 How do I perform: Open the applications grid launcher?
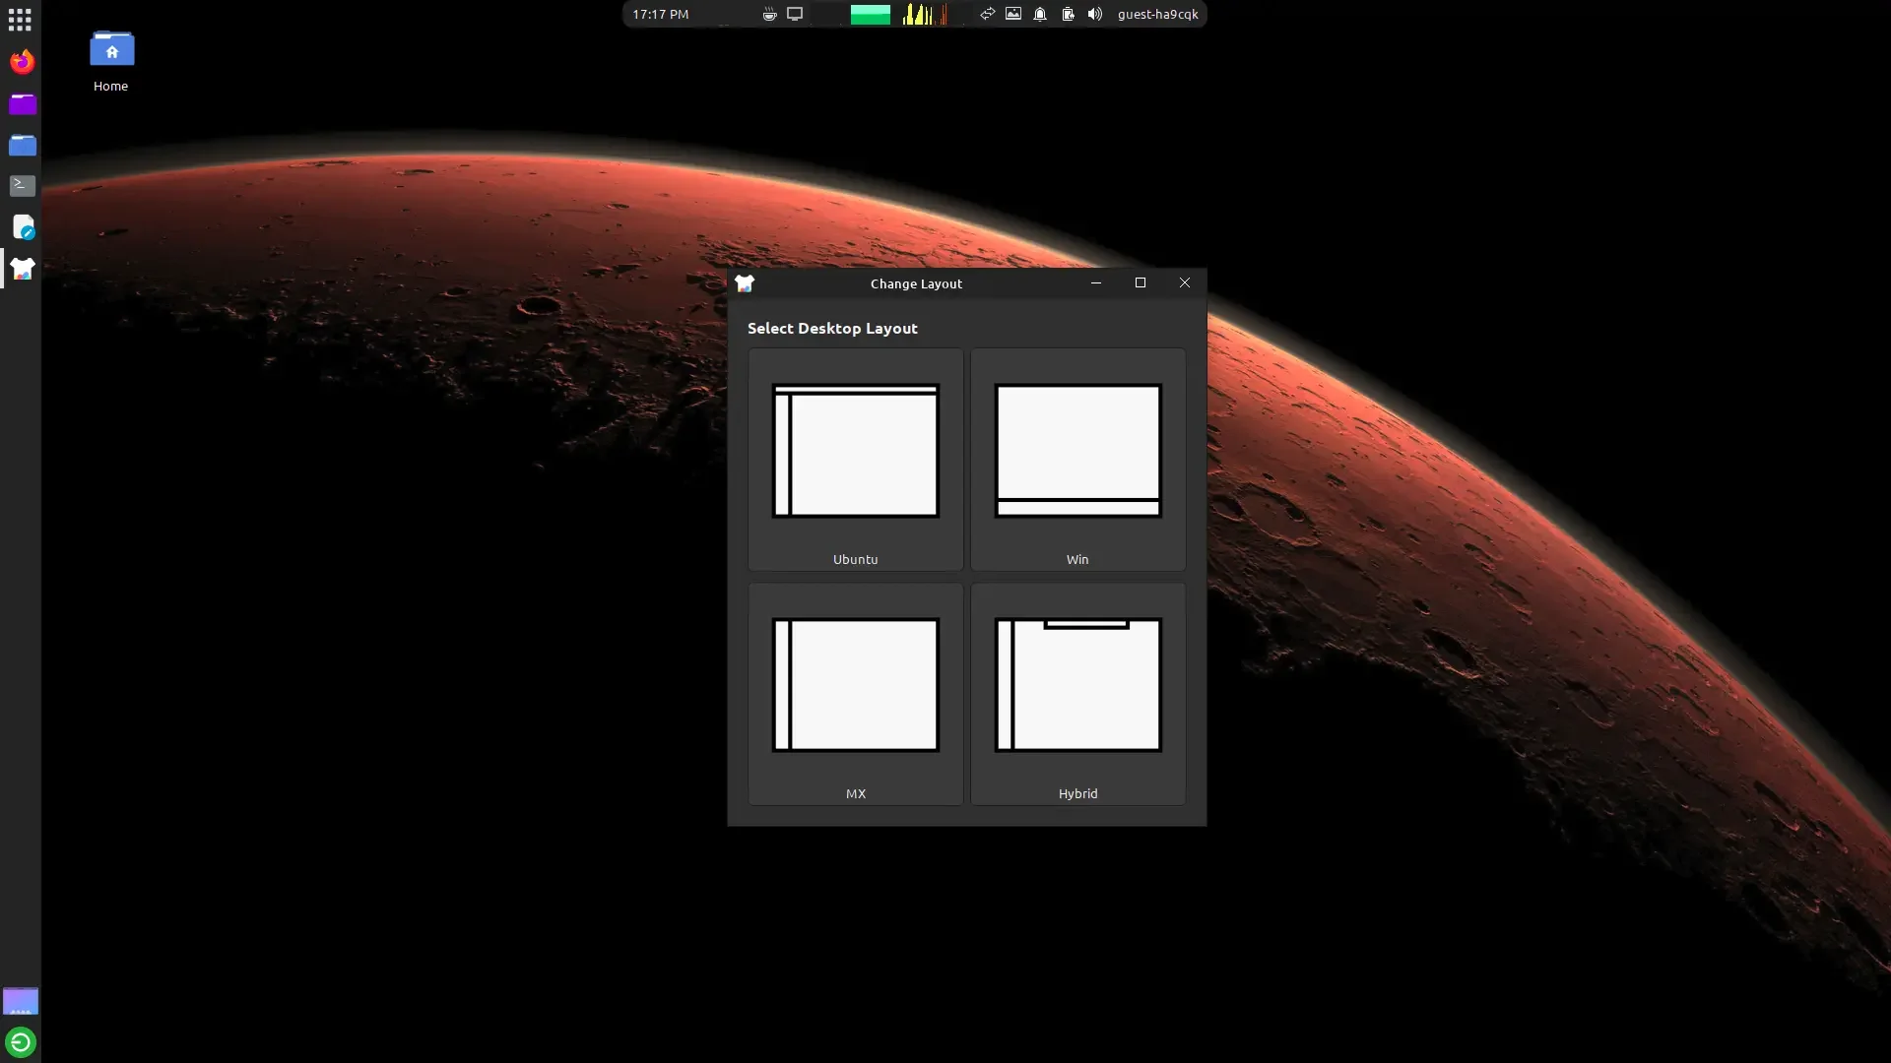20,20
